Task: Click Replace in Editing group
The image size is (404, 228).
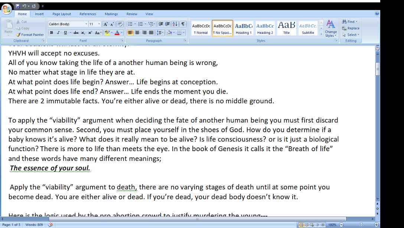Action: (351, 28)
